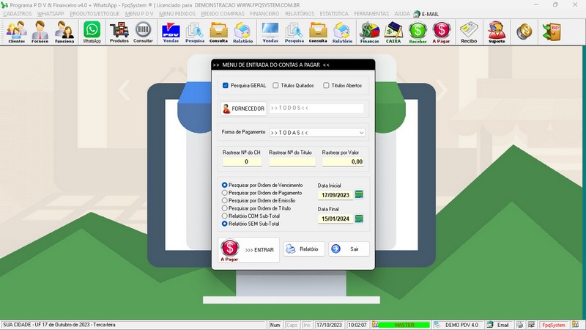Click the Suporte toolbar icon
586x330 pixels.
pos(496,32)
